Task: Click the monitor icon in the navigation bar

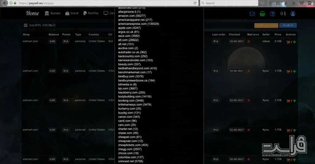Action: (x=106, y=13)
